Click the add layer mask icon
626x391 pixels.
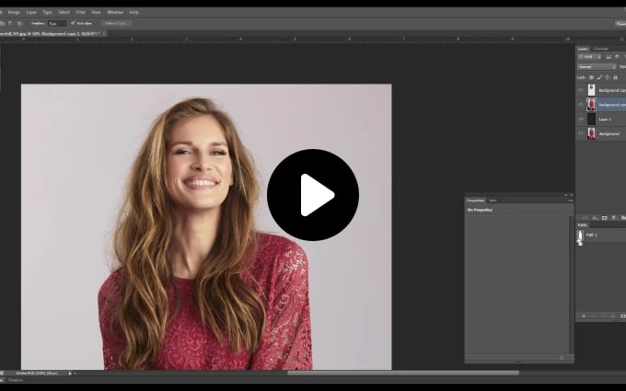(605, 218)
